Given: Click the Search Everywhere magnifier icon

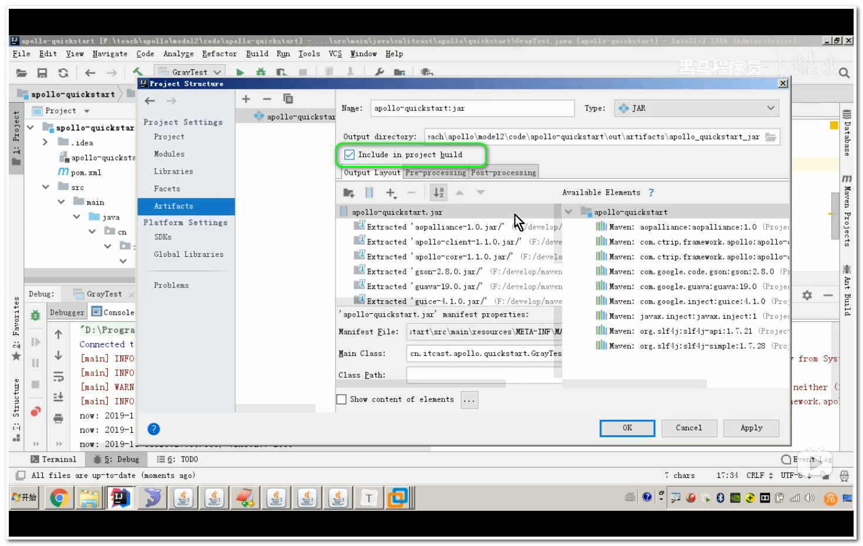Looking at the screenshot, I should click(844, 73).
